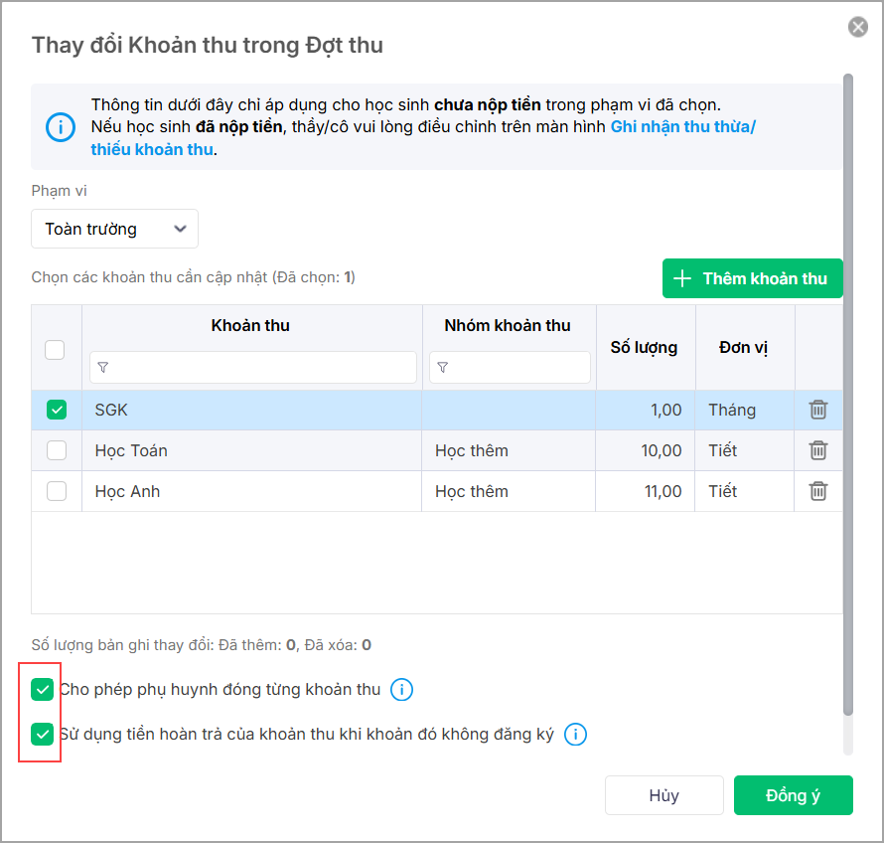This screenshot has width=884, height=843.
Task: Open 'Ghi nhận thu thừa/thiếu khoản thu' link
Action: click(682, 127)
